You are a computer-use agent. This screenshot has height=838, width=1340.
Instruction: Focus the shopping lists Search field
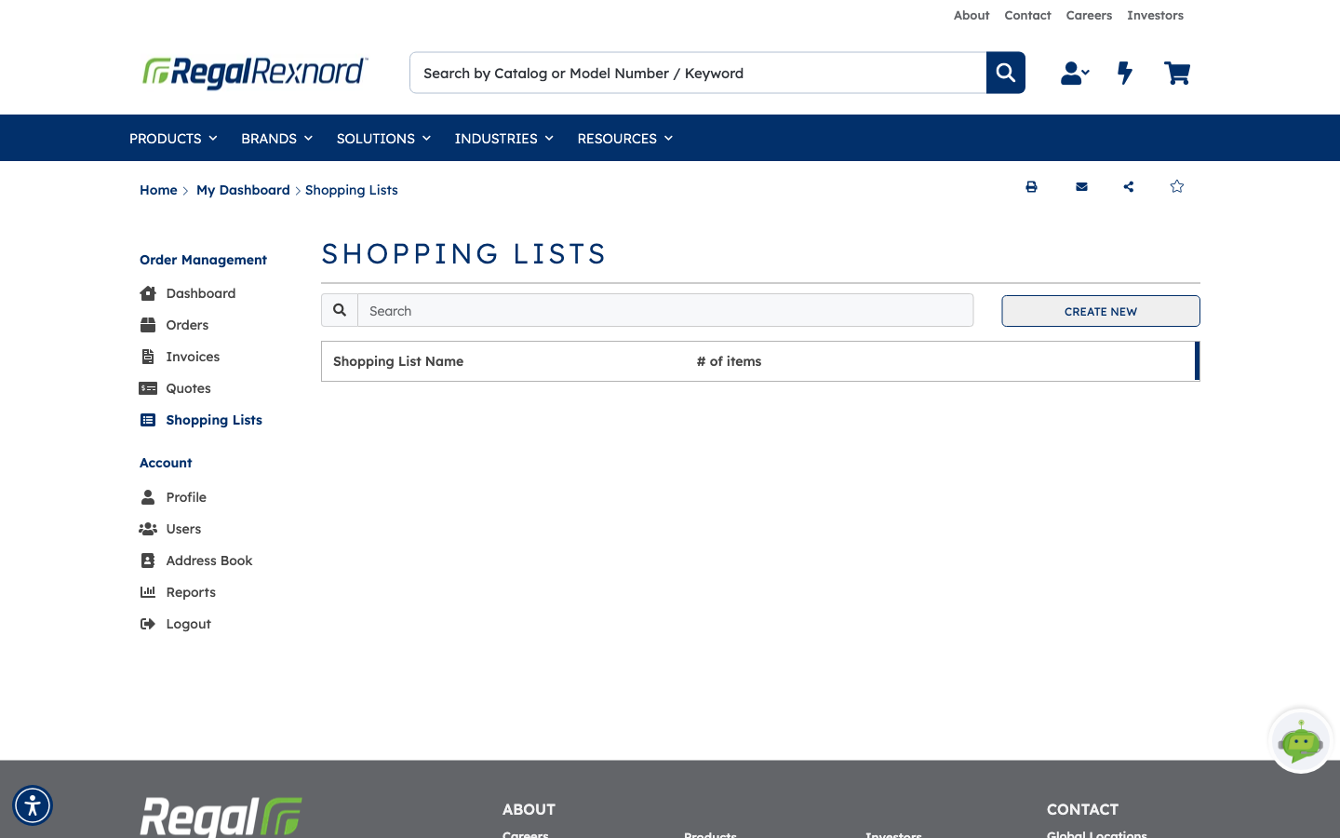(x=665, y=310)
